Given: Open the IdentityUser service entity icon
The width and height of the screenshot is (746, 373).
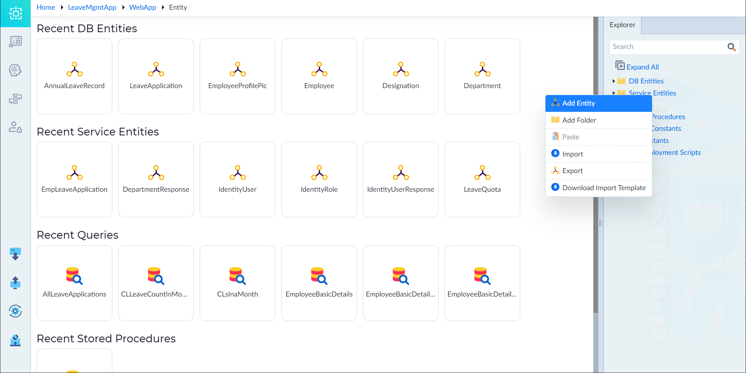Looking at the screenshot, I should tap(237, 173).
